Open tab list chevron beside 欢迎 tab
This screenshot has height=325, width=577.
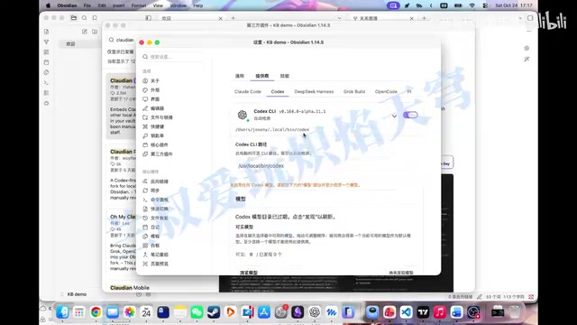(339, 18)
